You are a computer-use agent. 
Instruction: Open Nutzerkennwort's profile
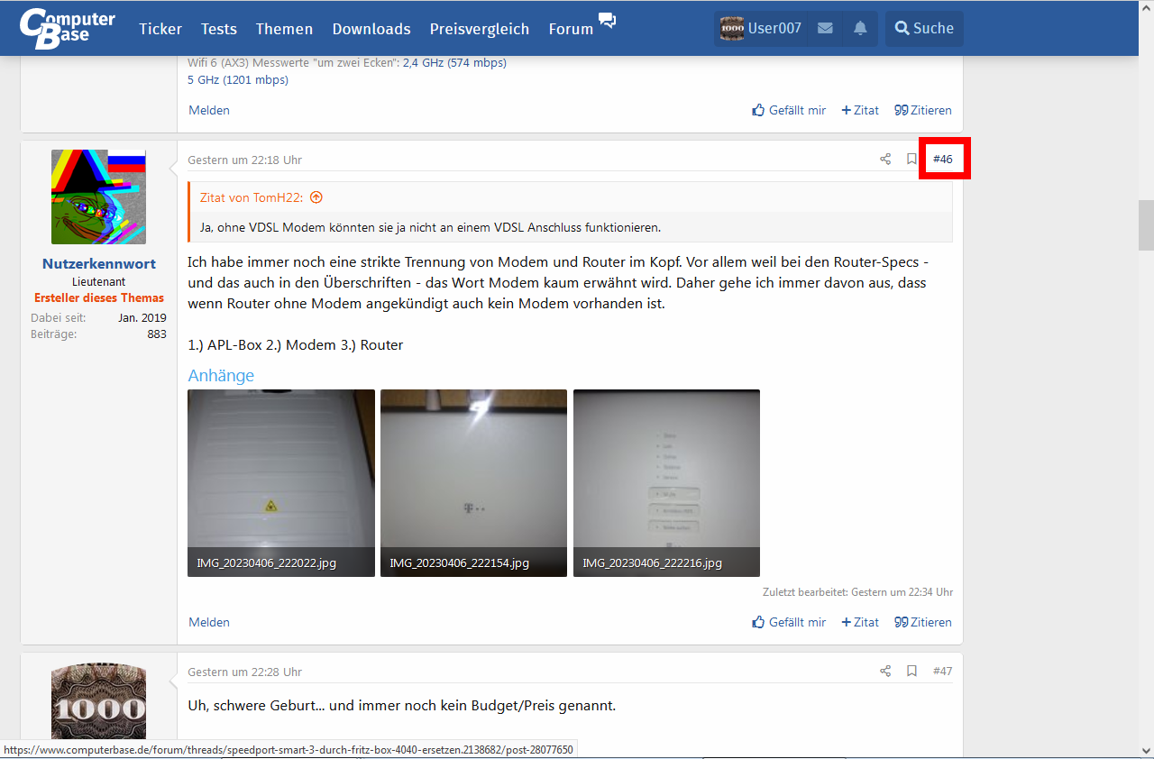pyautogui.click(x=98, y=264)
